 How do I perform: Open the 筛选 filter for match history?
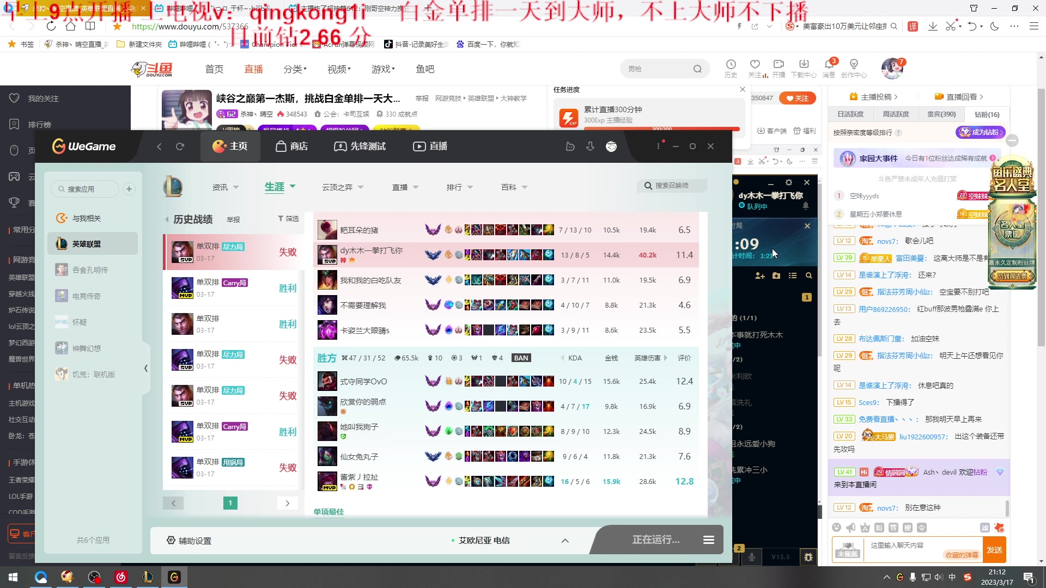288,218
